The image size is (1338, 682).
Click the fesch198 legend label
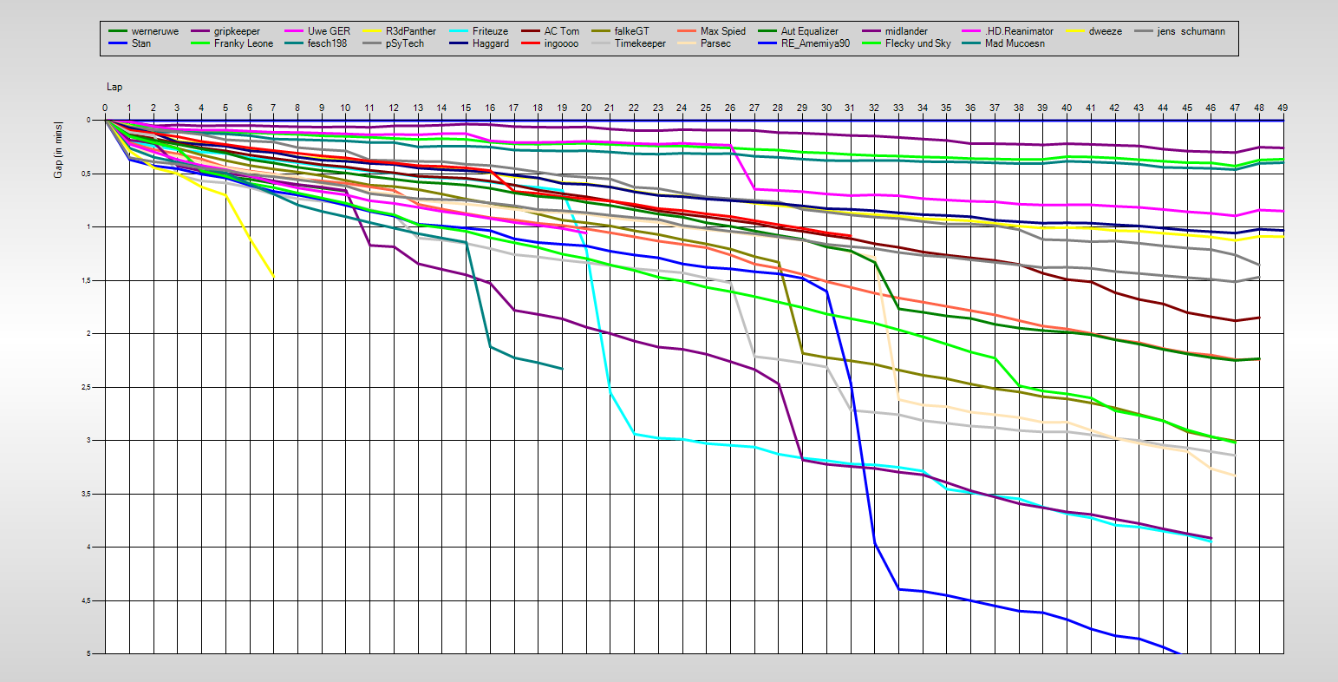327,43
